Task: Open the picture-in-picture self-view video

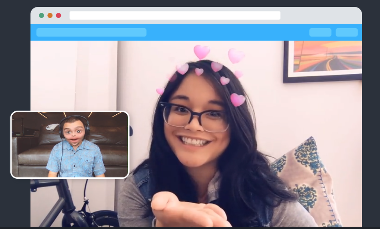Action: tap(70, 145)
